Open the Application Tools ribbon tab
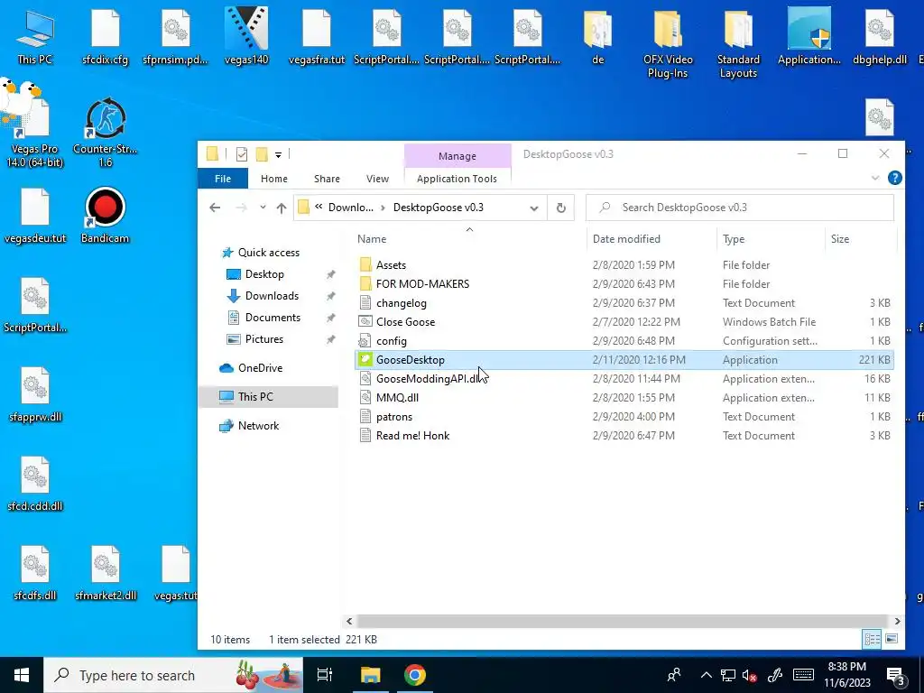Image resolution: width=924 pixels, height=693 pixels. click(x=457, y=179)
